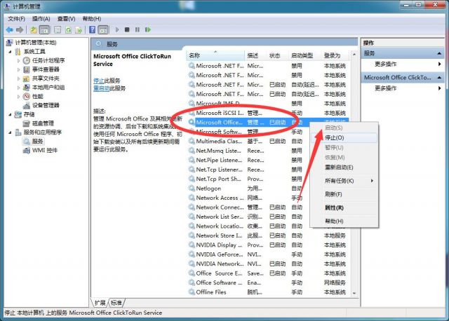Choose 刷新(F) in context menu

pos(344,194)
